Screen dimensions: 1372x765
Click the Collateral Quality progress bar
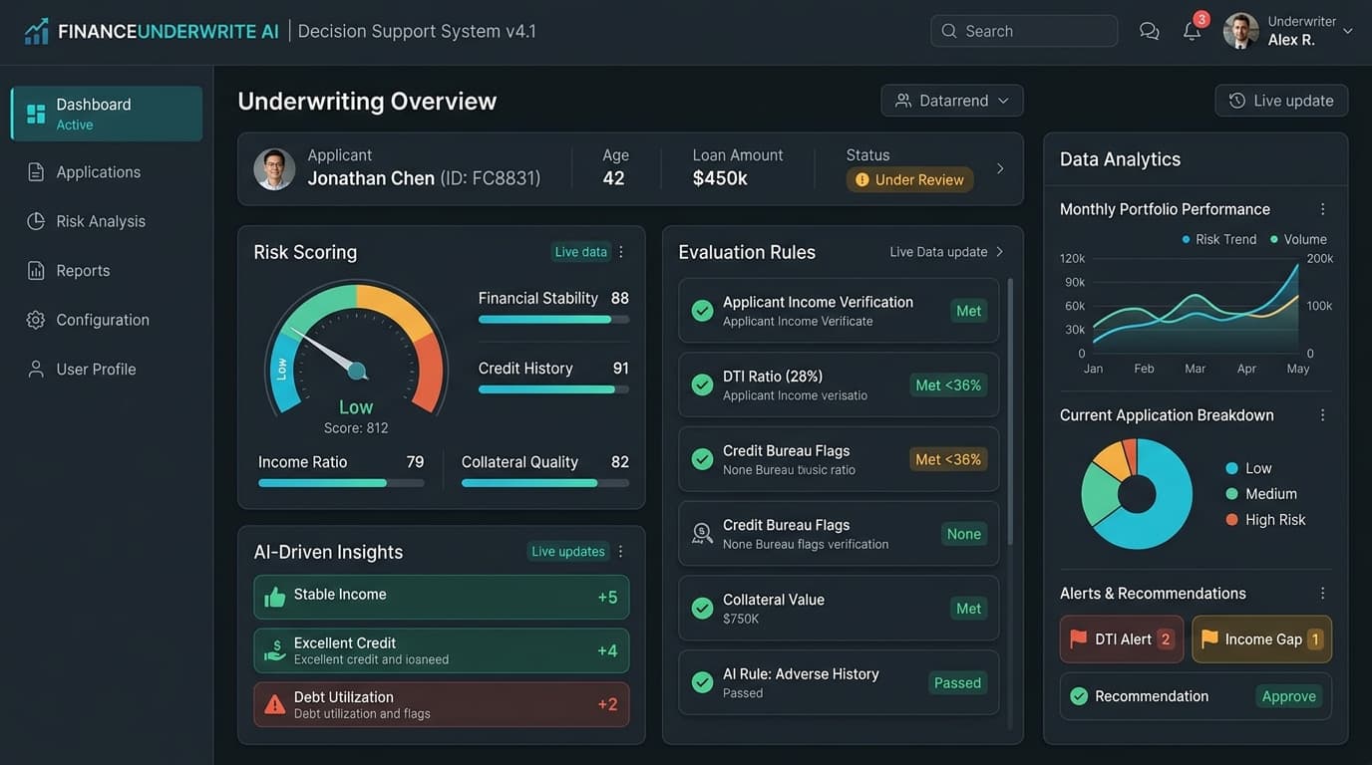545,483
